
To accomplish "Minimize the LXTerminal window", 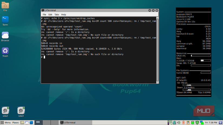I will (150, 10).
